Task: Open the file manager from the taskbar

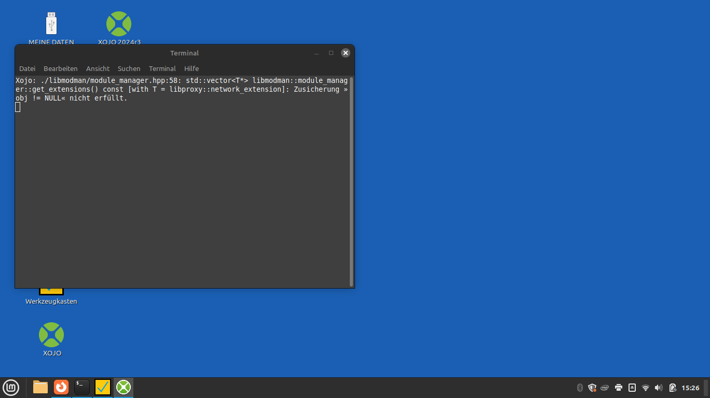Action: point(40,387)
